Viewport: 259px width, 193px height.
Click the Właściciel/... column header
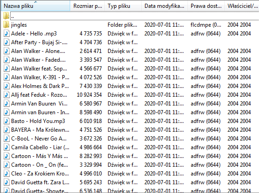click(242, 6)
